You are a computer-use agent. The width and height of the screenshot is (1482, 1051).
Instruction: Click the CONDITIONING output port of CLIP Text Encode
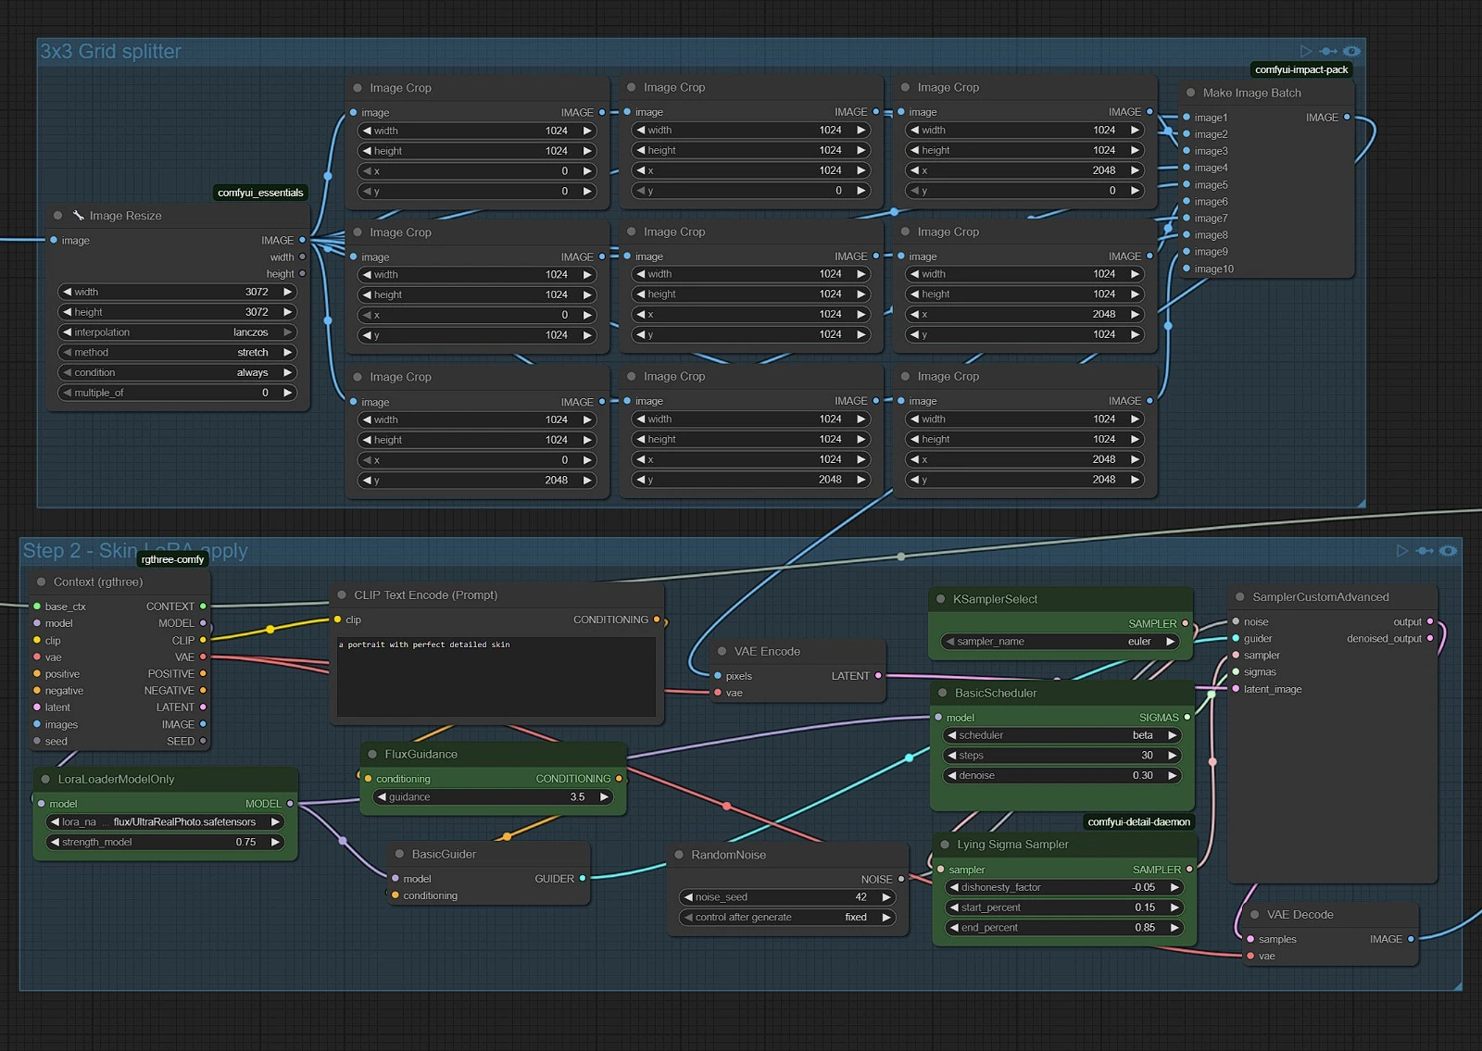point(657,619)
